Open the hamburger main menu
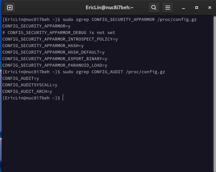Image resolution: width=216 pixels, height=172 pixels. tap(168, 8)
